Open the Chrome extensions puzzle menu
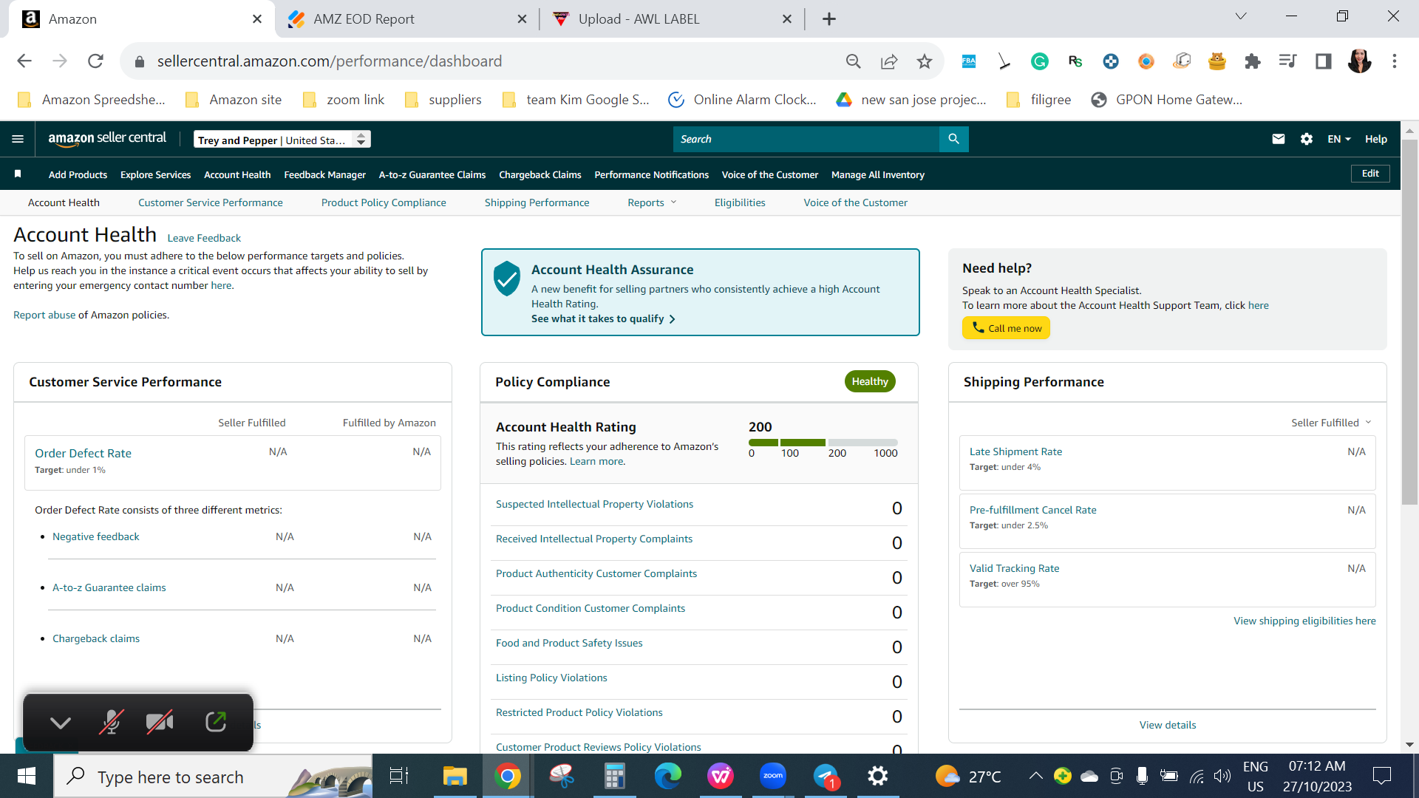The image size is (1419, 798). pos(1253,61)
